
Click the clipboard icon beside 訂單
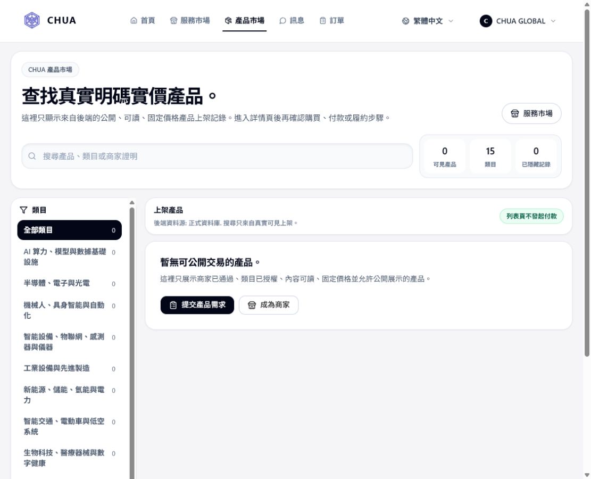pyautogui.click(x=323, y=20)
